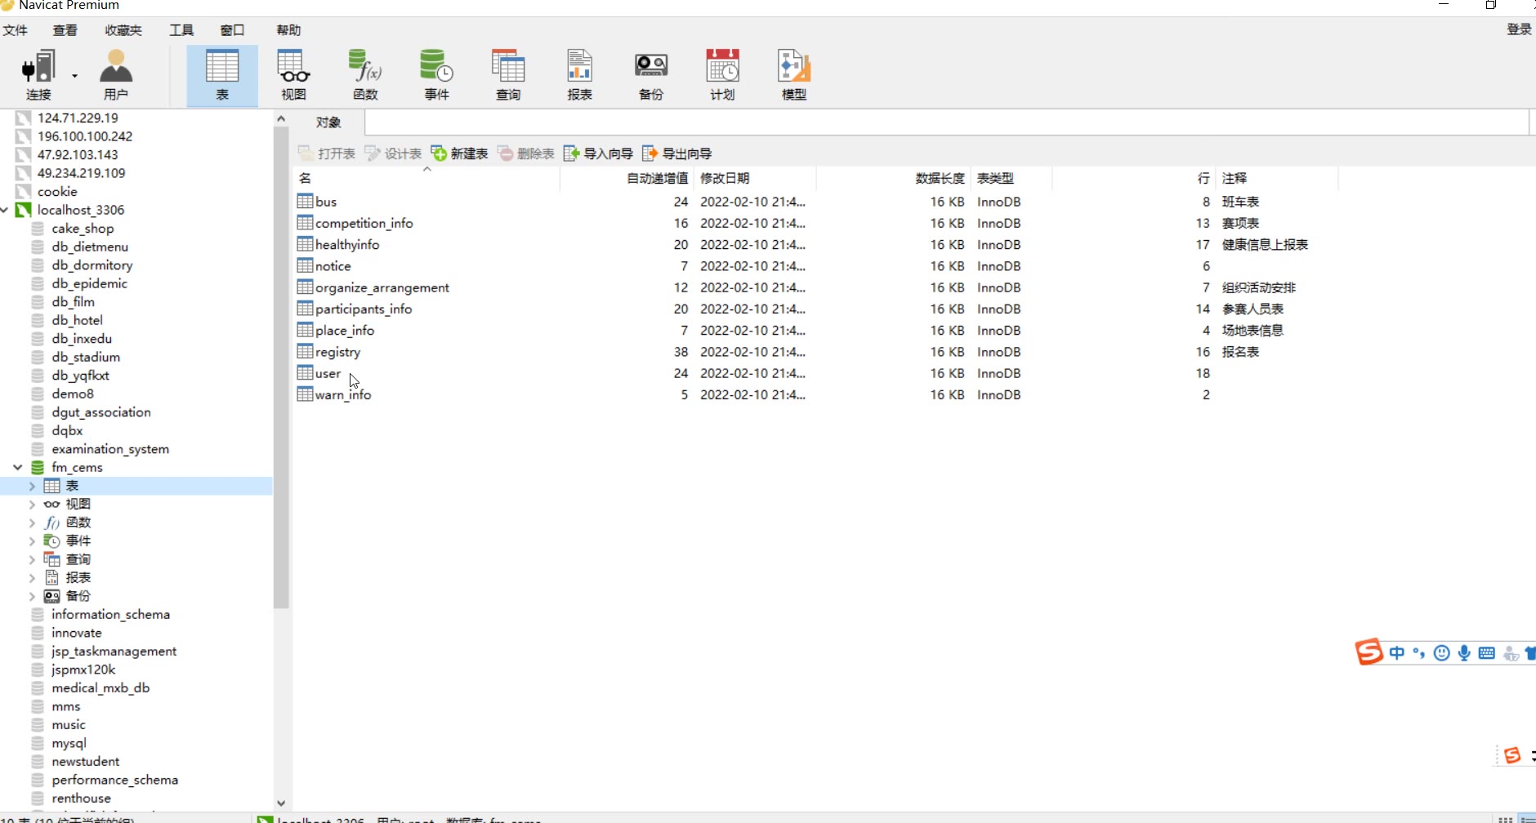Click the 设计表 design table button
This screenshot has height=823, width=1536.
click(393, 153)
